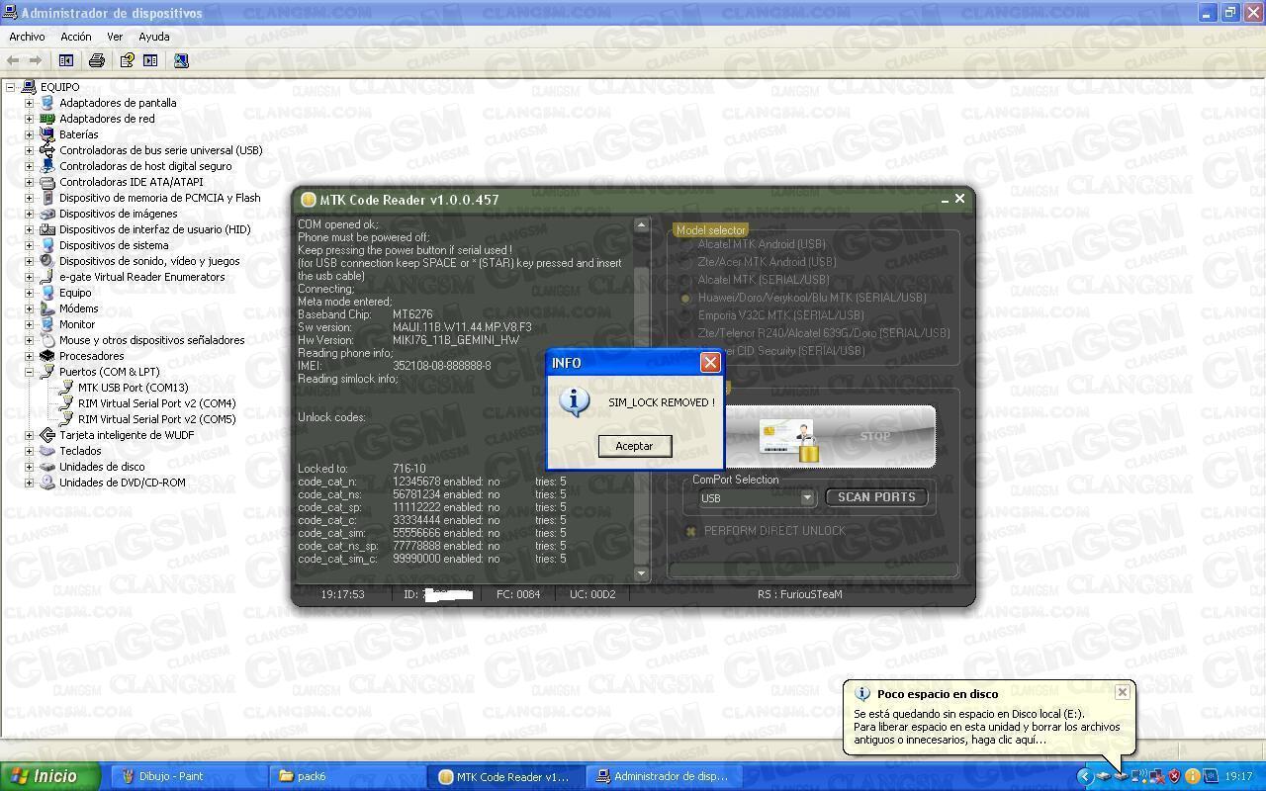The image size is (1266, 791).
Task: Select the Adaptadores de red icon
Action: click(x=46, y=119)
